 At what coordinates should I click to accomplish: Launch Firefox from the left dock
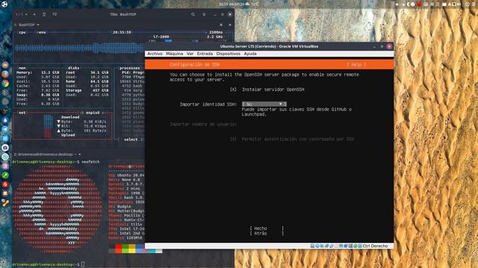tap(5, 74)
